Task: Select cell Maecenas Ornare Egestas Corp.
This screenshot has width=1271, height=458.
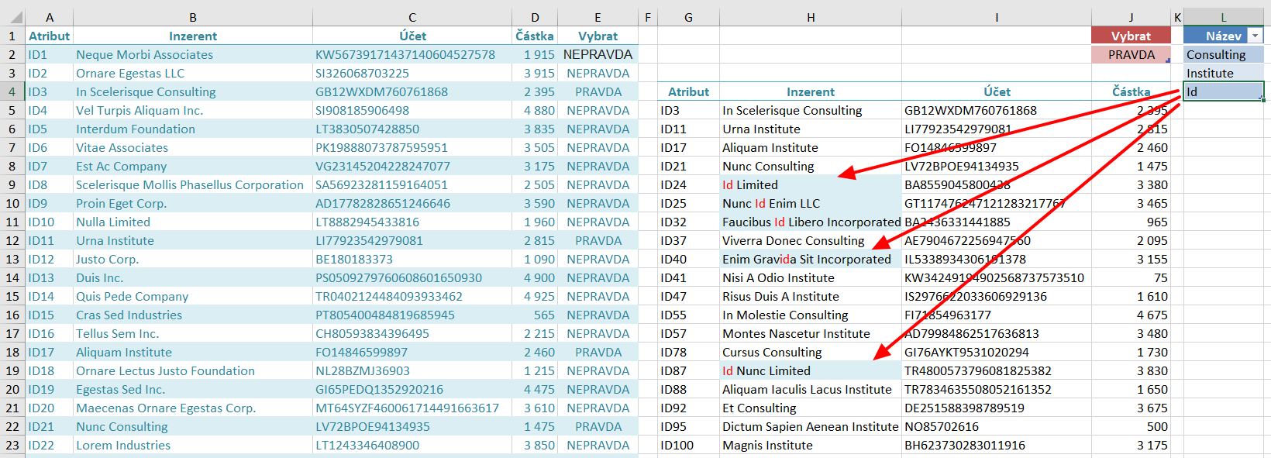Action: tap(193, 408)
